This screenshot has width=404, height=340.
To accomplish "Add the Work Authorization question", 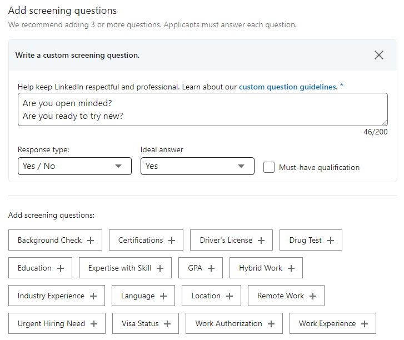I will 234,324.
